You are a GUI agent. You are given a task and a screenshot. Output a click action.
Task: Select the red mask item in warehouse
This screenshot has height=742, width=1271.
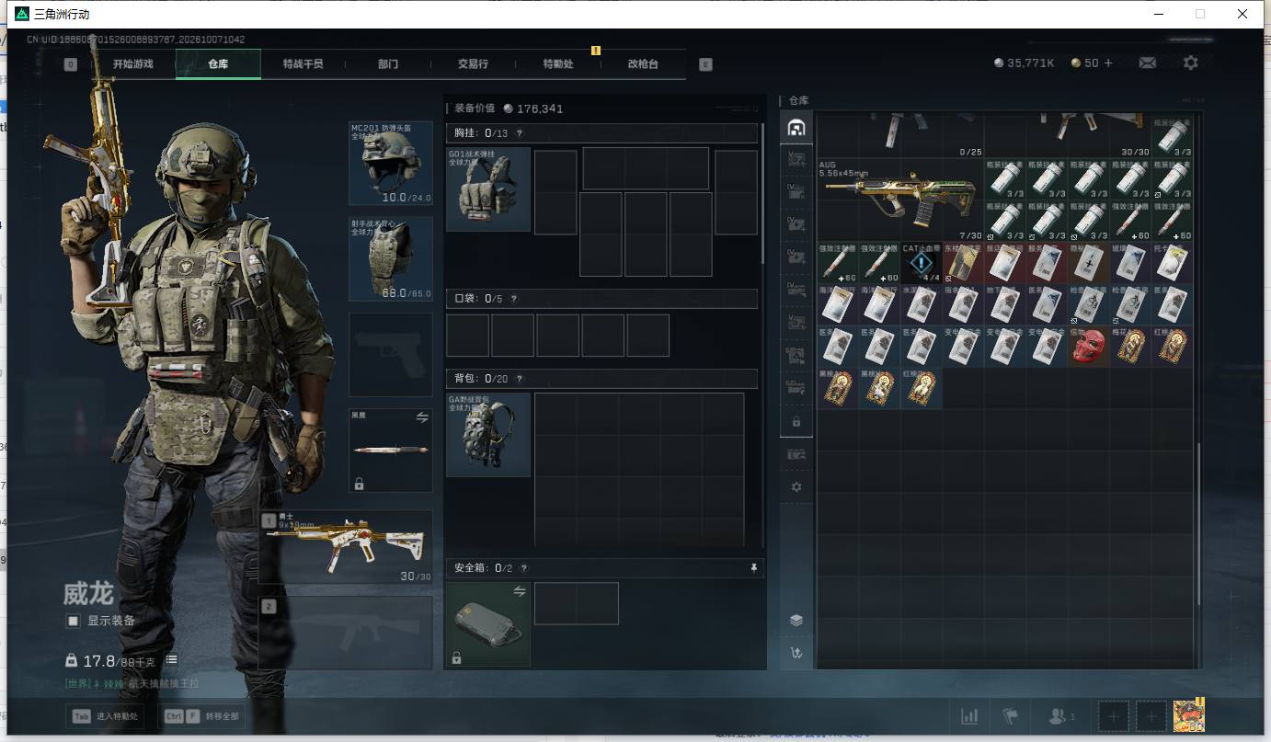(x=1089, y=346)
